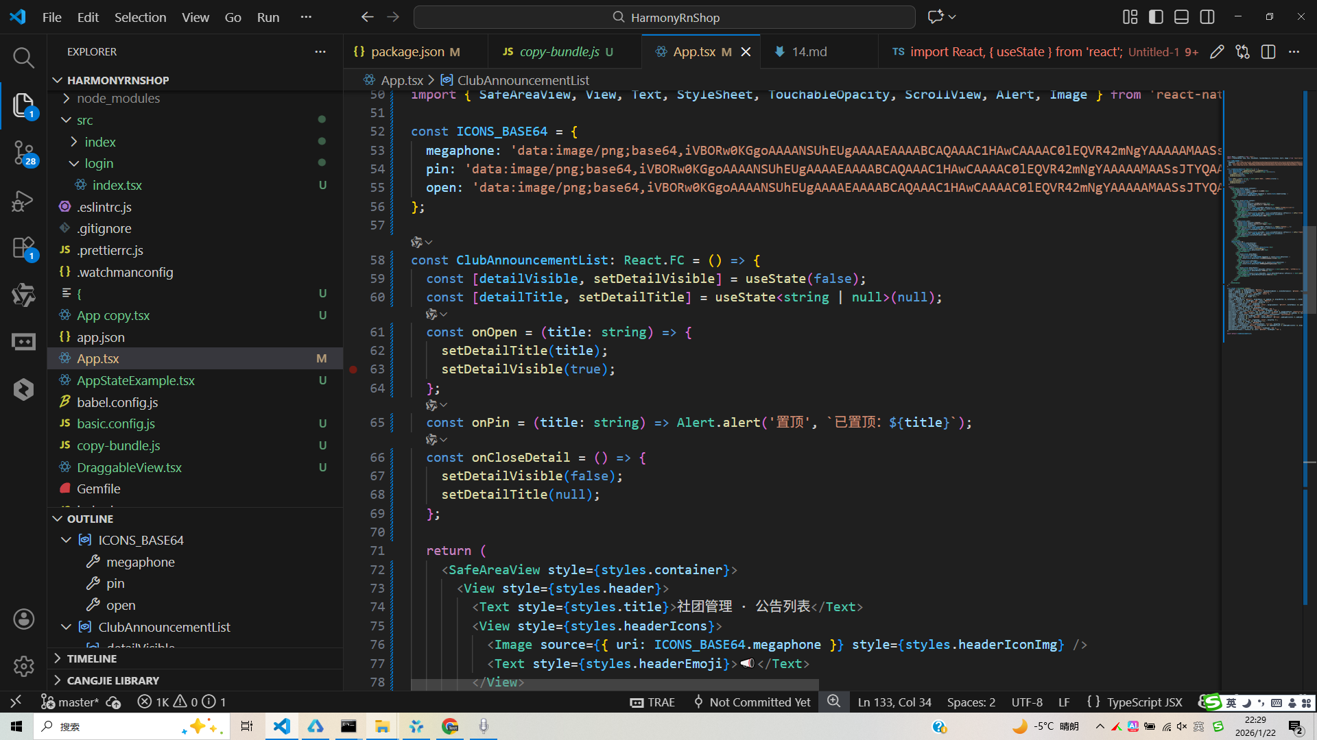Switch to the package.json tab
The image size is (1317, 740).
pyautogui.click(x=407, y=52)
